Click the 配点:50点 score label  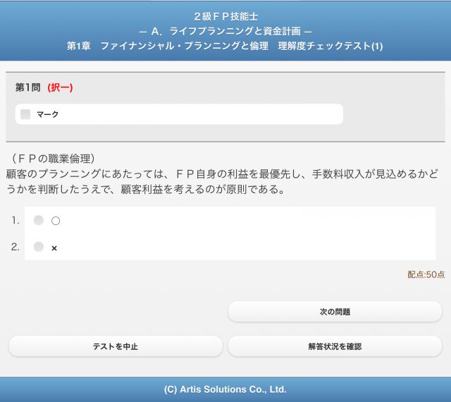pyautogui.click(x=426, y=274)
